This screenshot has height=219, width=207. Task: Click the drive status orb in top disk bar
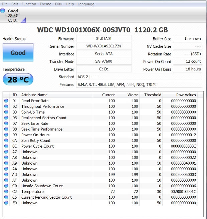(3, 11)
